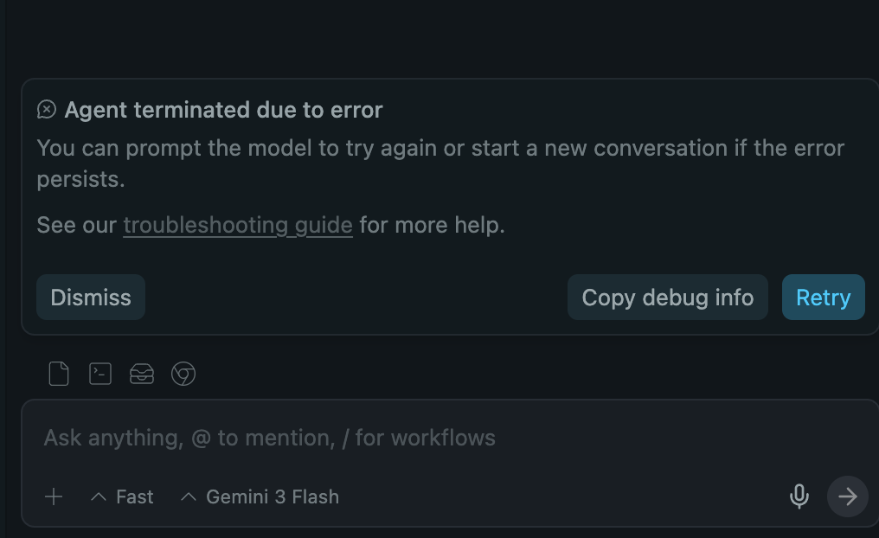Viewport: 879px width, 538px height.
Task: Open the Chrome browser icon
Action: click(x=183, y=374)
